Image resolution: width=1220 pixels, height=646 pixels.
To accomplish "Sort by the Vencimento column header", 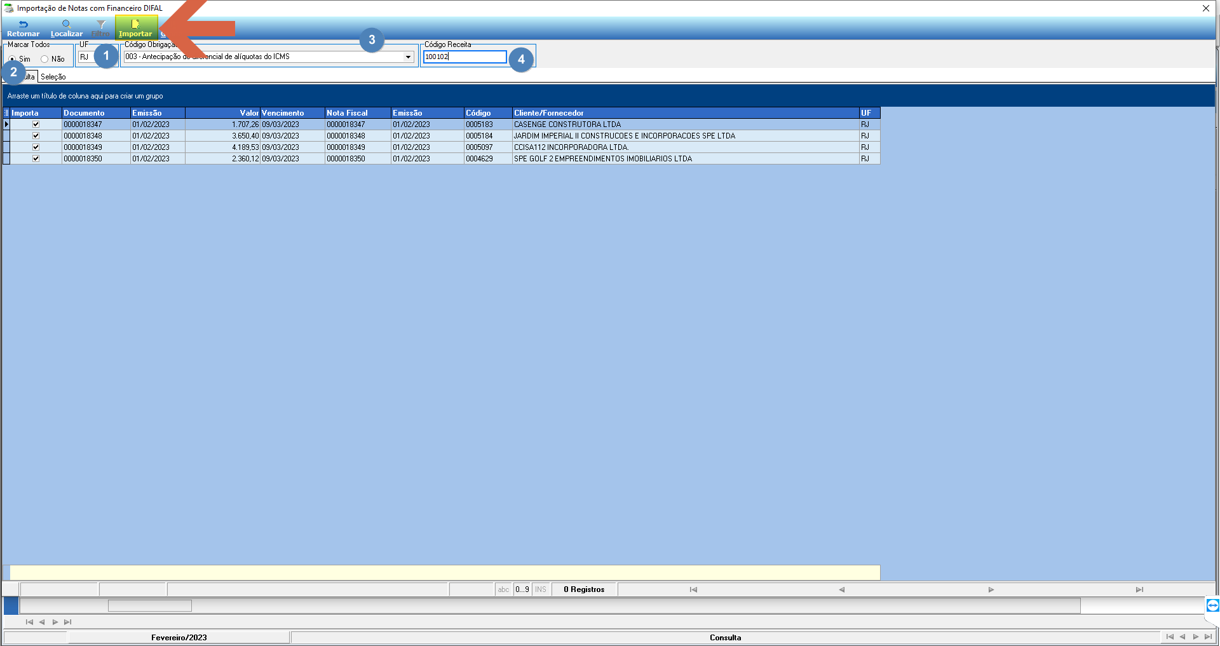I will click(292, 113).
